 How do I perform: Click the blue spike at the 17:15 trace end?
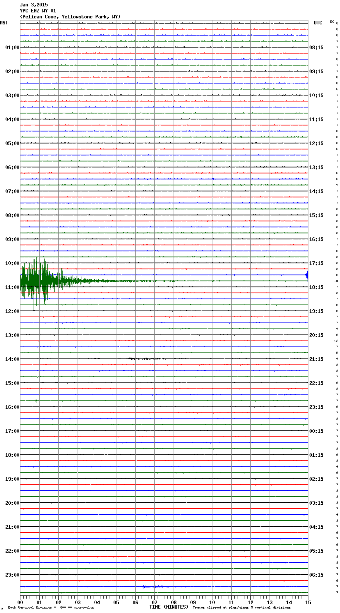307,275
